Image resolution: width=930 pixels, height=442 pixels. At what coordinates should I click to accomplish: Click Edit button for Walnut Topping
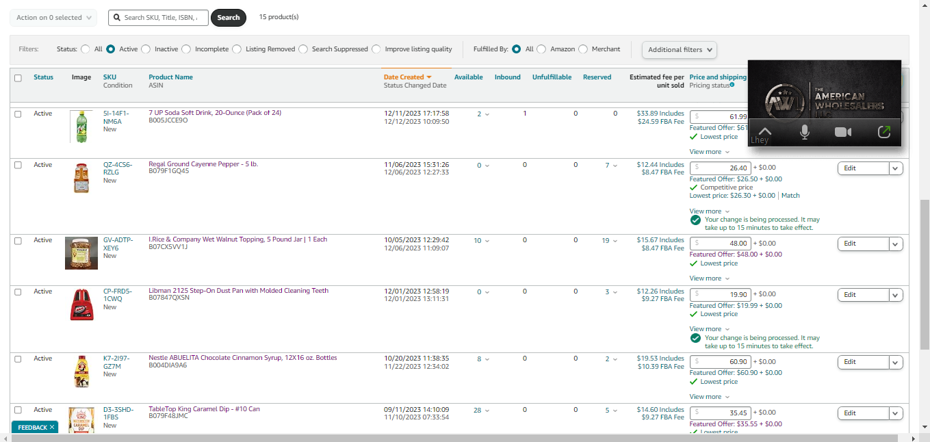[x=864, y=244]
